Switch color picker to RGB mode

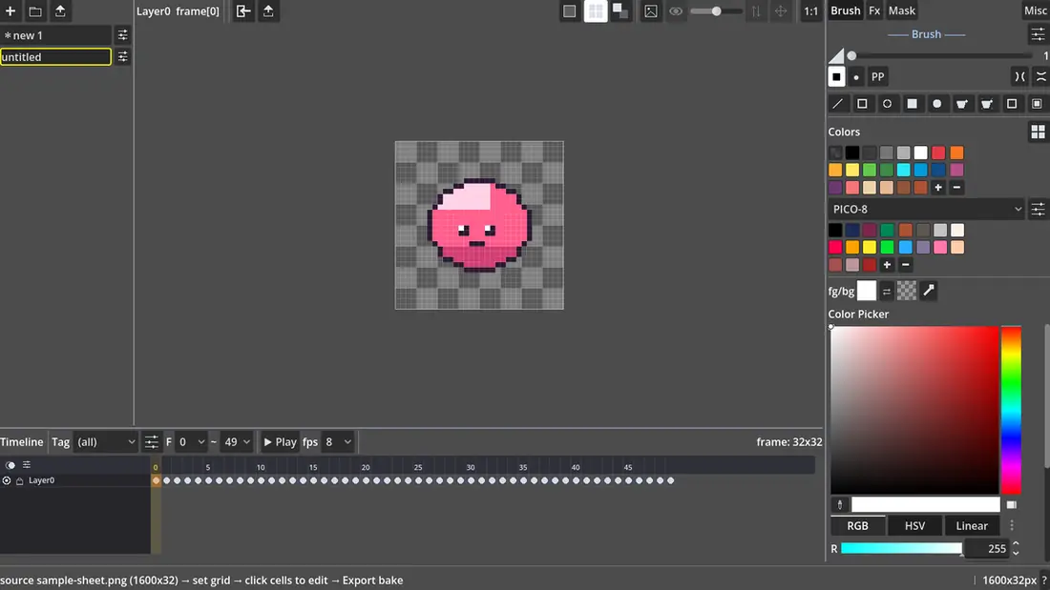coord(857,526)
